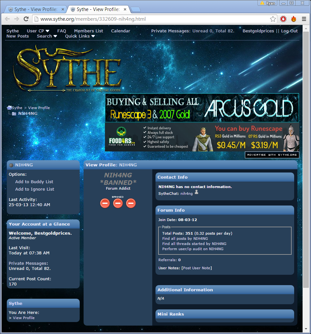This screenshot has width=311, height=334.
Task: Click the Sythe breadcrumb home icon
Action: point(9,107)
